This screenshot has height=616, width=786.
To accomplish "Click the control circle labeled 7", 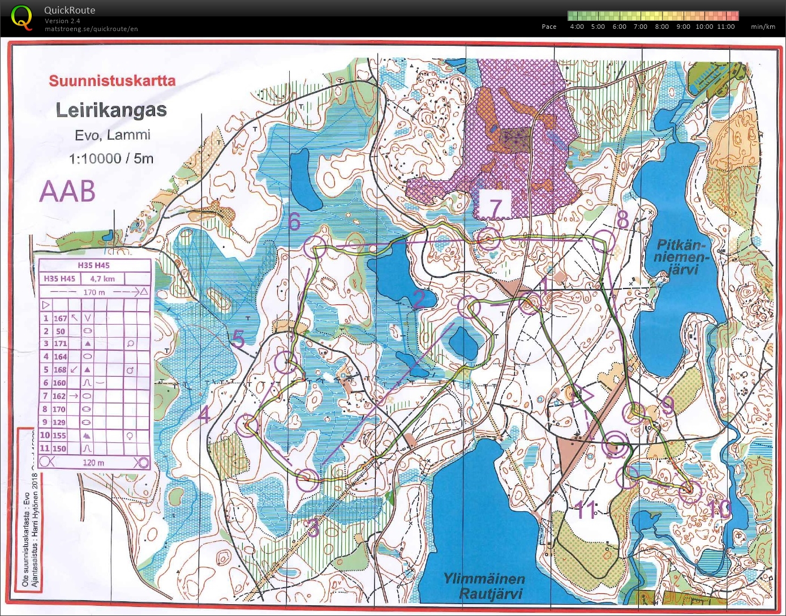I will pos(489,239).
